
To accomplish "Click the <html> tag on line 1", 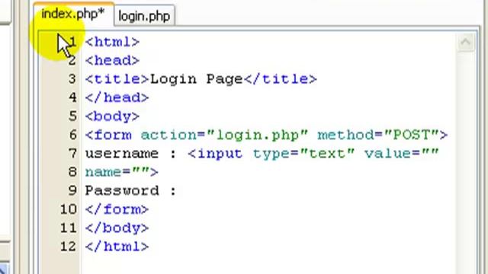I will coord(112,42).
